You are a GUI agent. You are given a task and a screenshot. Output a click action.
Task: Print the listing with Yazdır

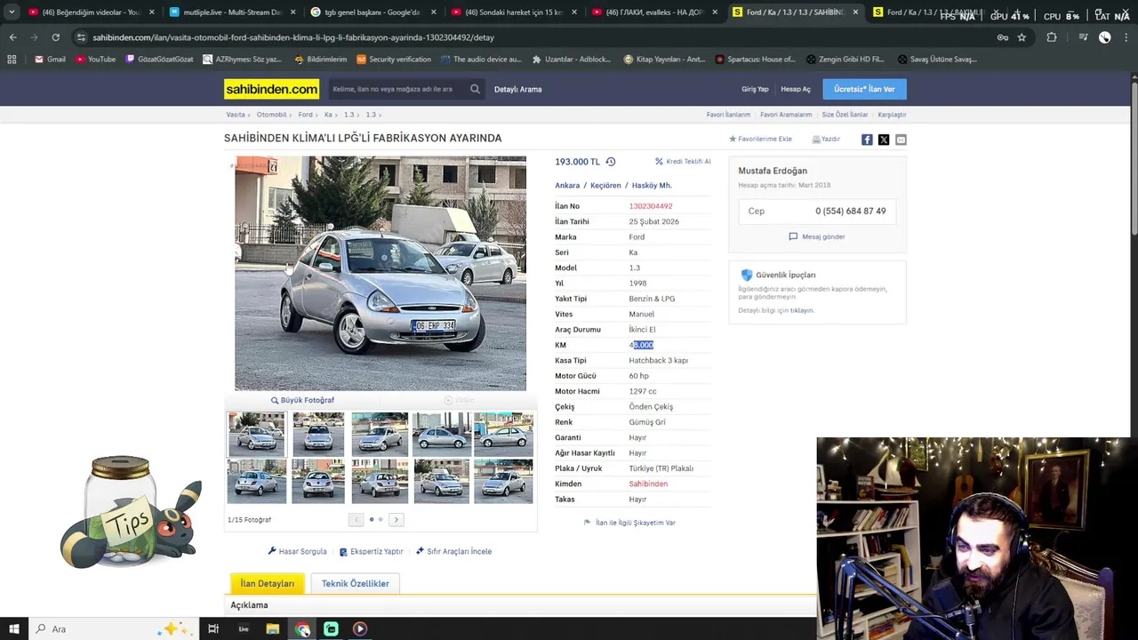(826, 140)
